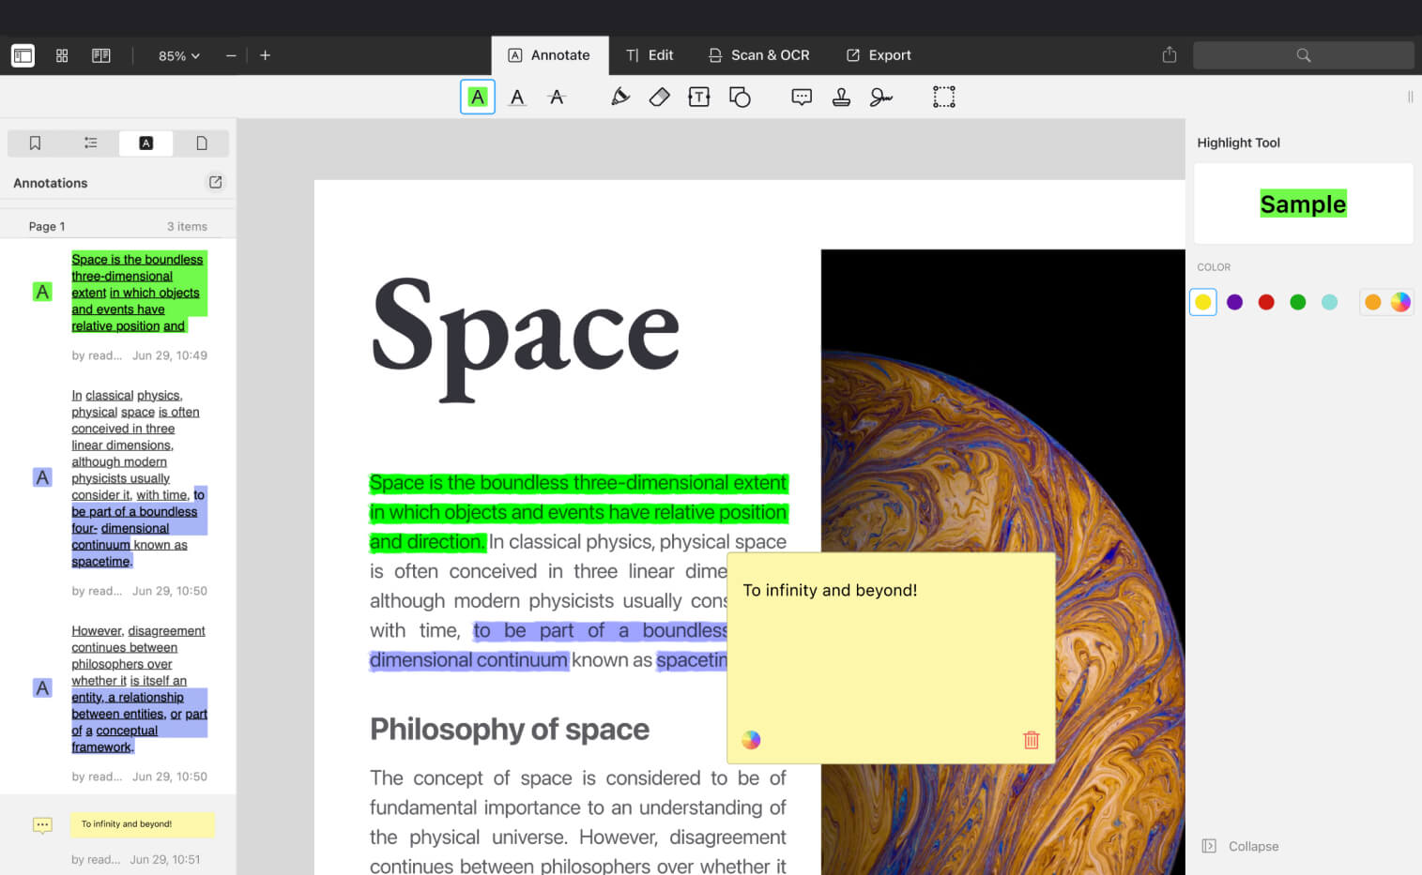Click the search input field
The image size is (1422, 875).
pyautogui.click(x=1303, y=55)
